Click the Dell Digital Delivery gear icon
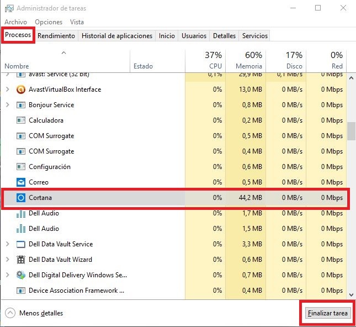 click(21, 275)
